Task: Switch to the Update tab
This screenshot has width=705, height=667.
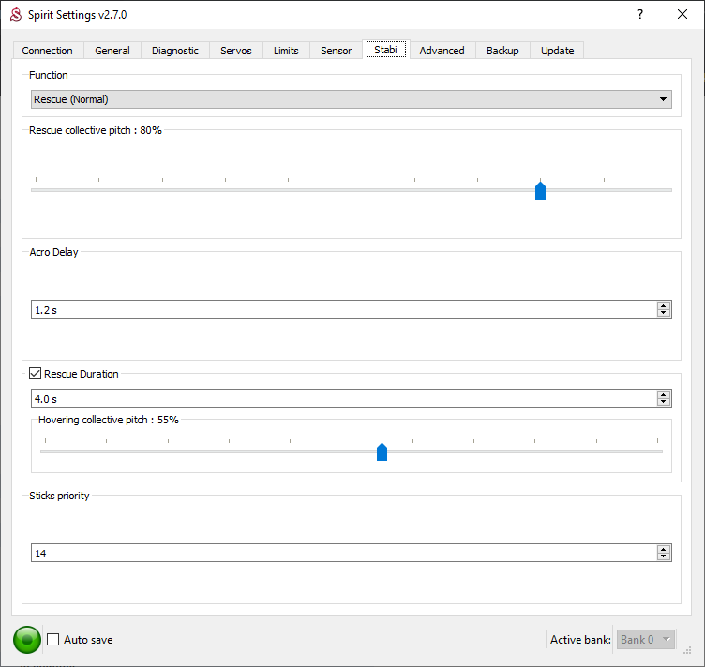Action: [557, 51]
